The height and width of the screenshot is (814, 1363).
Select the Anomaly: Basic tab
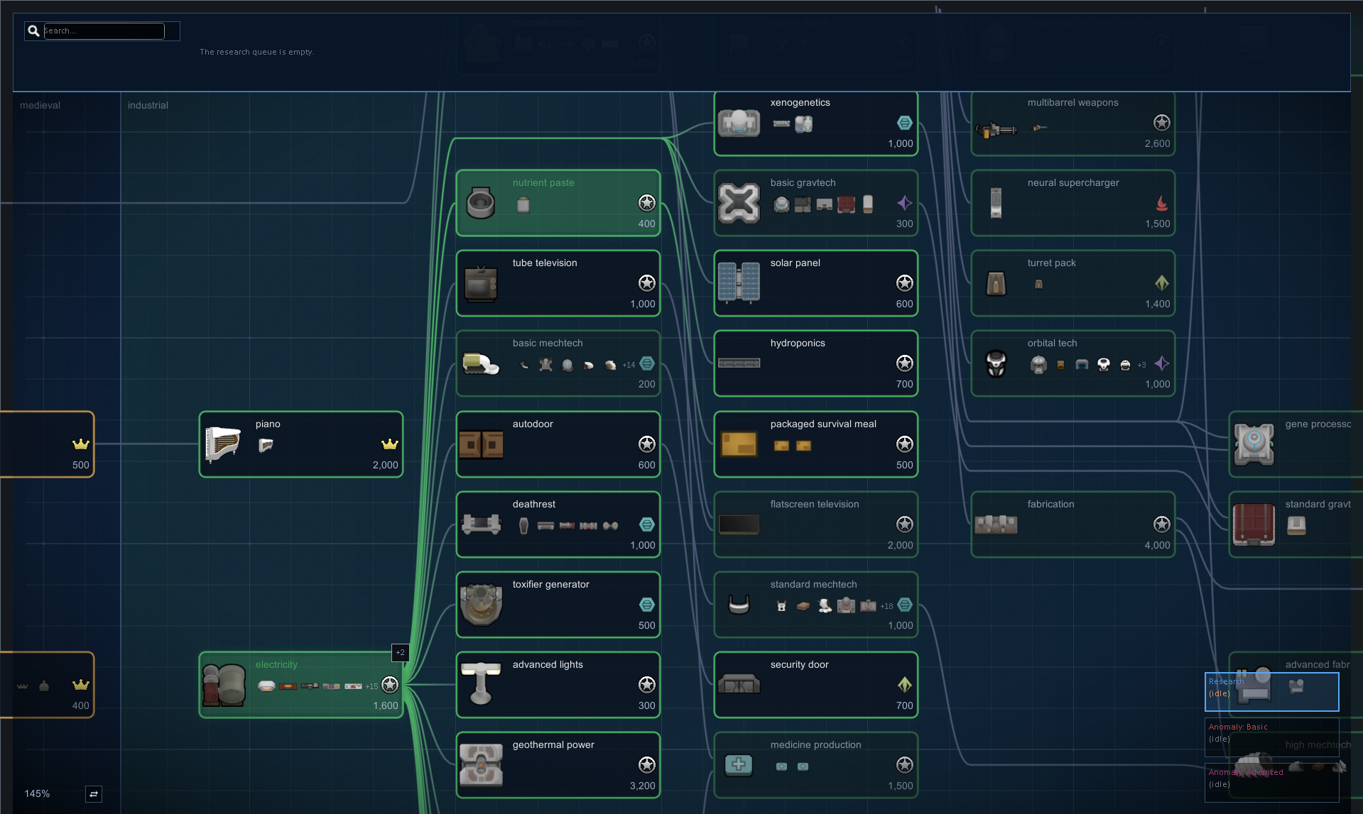click(1271, 737)
